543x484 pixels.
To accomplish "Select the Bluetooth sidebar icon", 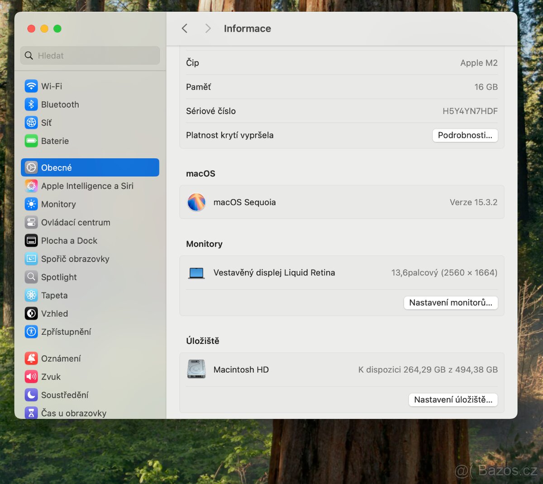I will point(31,104).
